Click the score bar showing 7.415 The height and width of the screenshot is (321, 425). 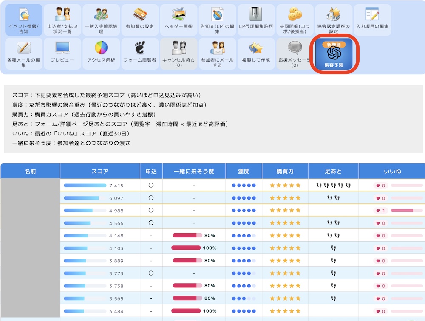pos(85,186)
